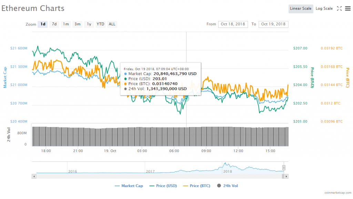Viewport: 353px width, 199px height.
Task: Set zoom to 1m
Action: pyautogui.click(x=65, y=24)
